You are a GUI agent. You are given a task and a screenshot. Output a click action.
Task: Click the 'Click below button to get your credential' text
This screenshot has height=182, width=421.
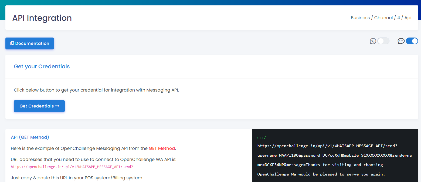pyautogui.click(x=96, y=90)
